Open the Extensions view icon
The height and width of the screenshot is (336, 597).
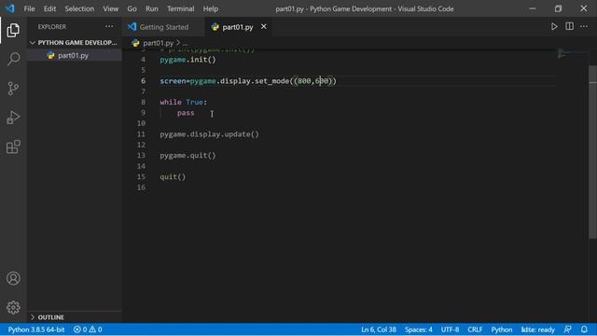[x=13, y=147]
